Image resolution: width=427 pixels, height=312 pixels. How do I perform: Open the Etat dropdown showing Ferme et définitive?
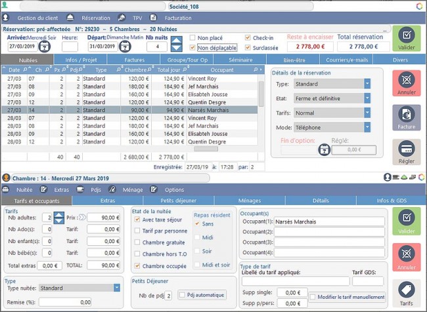click(367, 98)
